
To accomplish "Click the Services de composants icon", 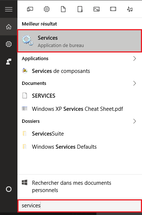I will (x=25, y=71).
